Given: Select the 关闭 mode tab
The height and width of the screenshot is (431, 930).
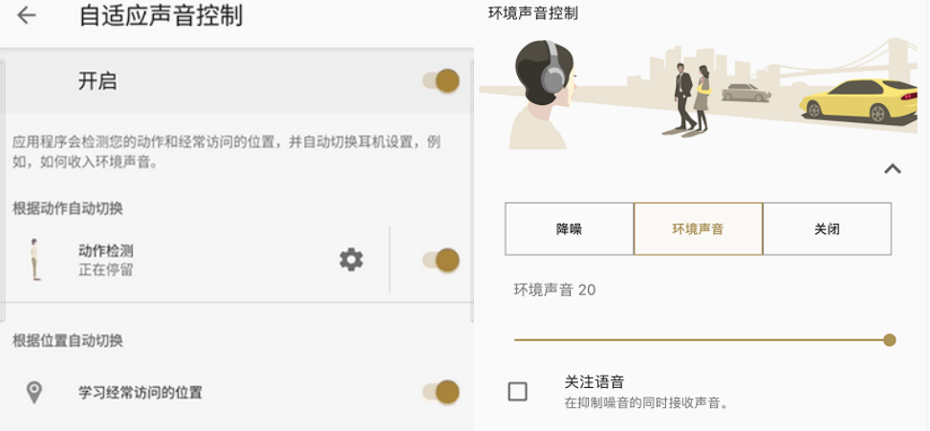Looking at the screenshot, I should [827, 229].
